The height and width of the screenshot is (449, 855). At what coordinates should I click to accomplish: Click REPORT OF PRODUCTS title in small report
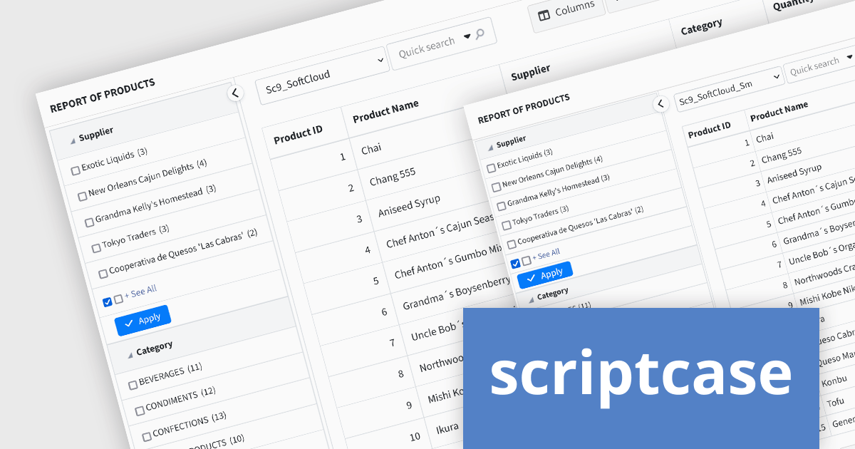[524, 108]
